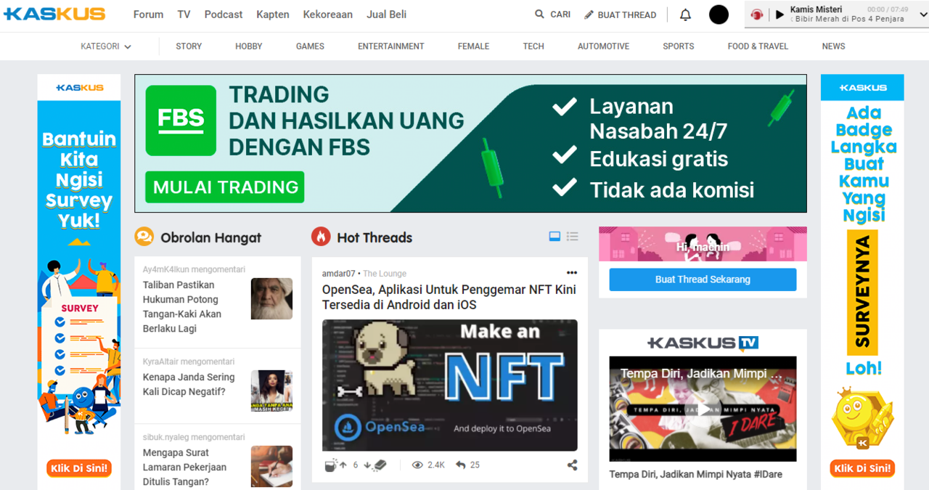The height and width of the screenshot is (490, 929).
Task: Select the ENTERTAINMENT category tab
Action: (391, 46)
